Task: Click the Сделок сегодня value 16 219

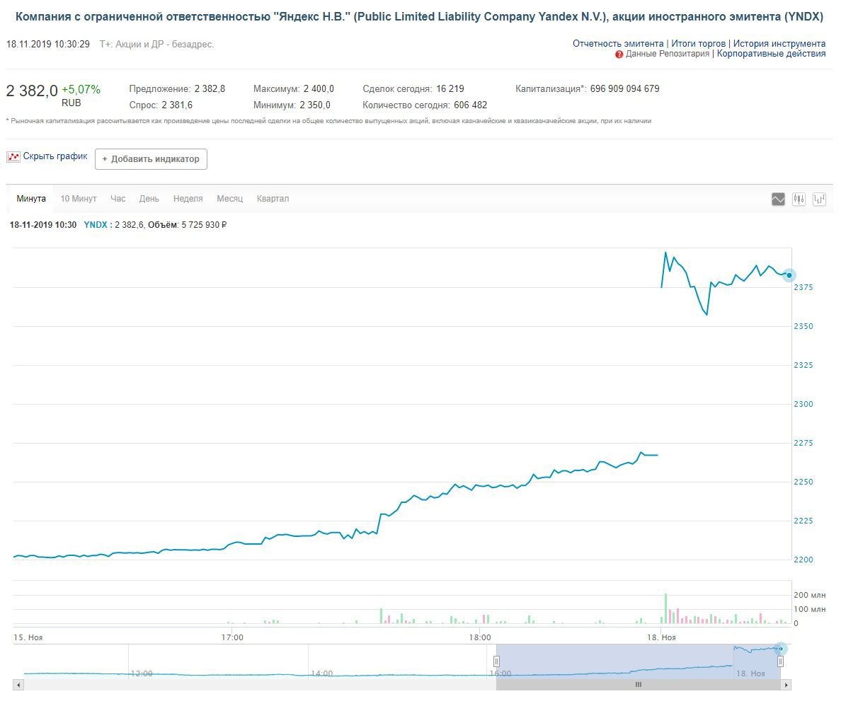Action: tap(450, 89)
